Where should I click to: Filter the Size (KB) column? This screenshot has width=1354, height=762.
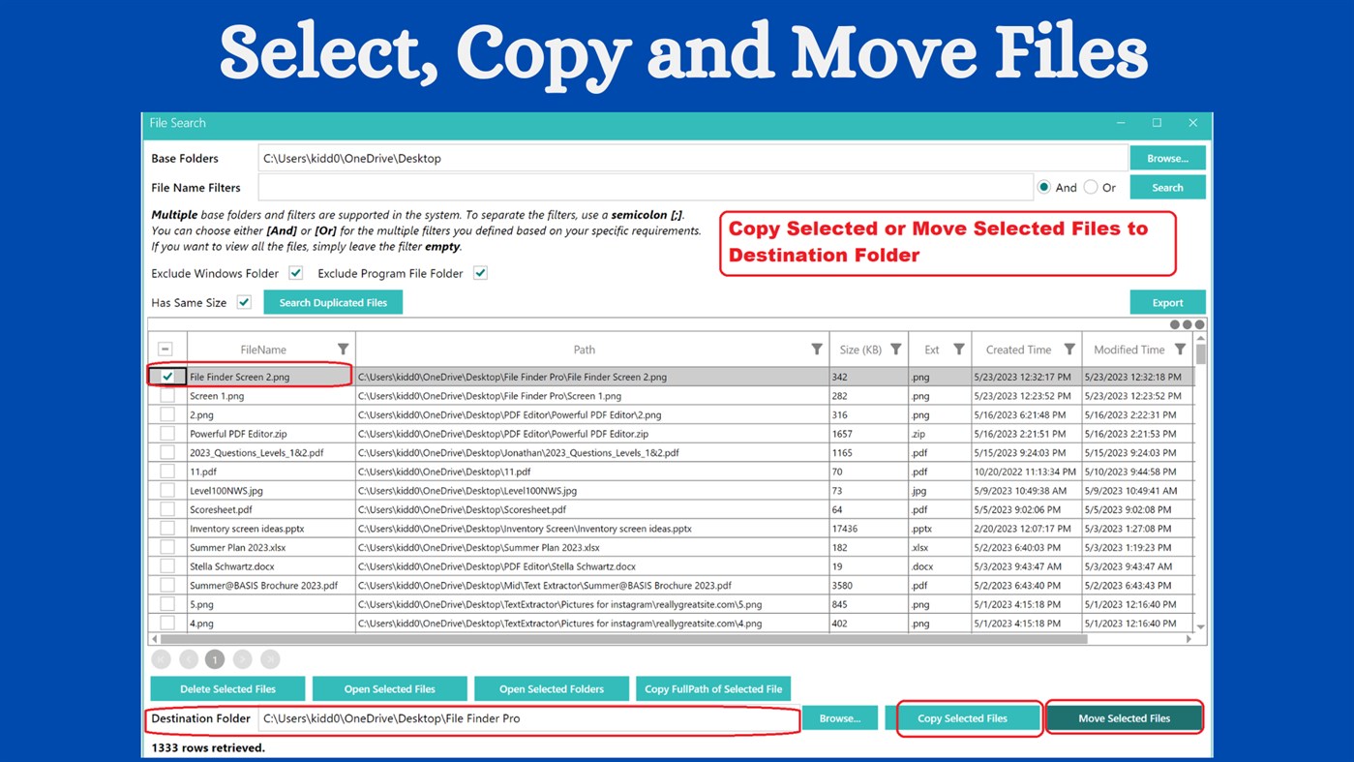[895, 348]
